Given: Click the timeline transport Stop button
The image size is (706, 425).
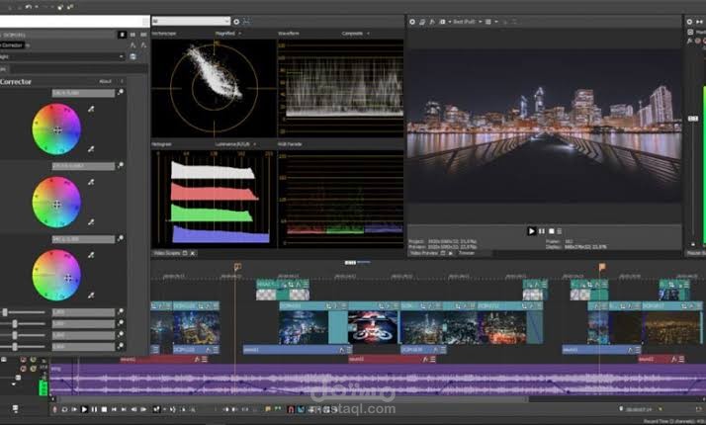Looking at the screenshot, I should click(104, 409).
